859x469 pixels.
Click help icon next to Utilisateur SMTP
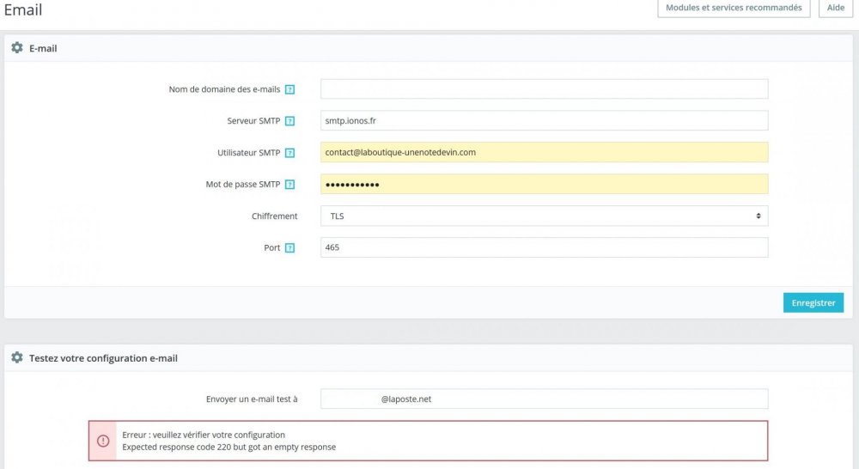pyautogui.click(x=289, y=153)
